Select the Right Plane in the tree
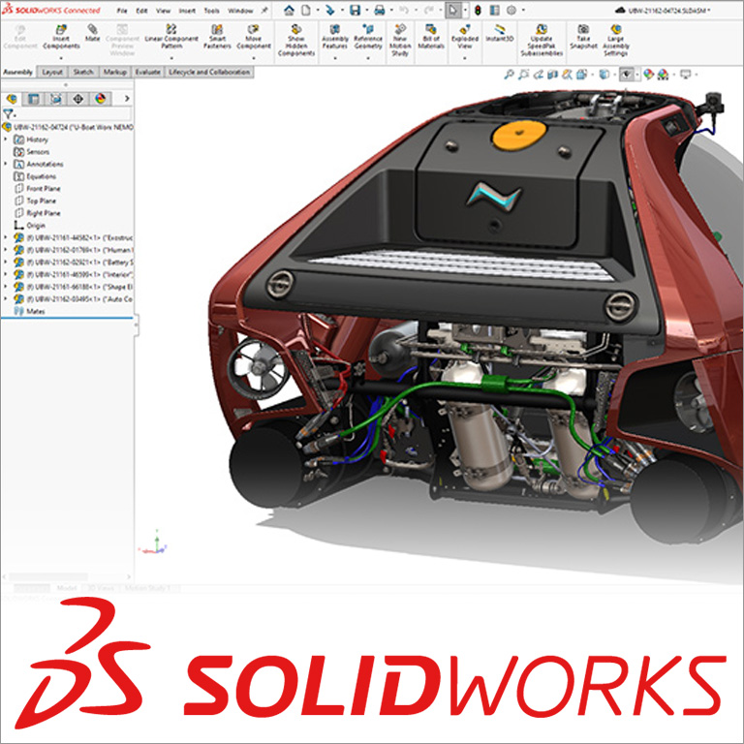The height and width of the screenshot is (744, 744). tap(38, 213)
